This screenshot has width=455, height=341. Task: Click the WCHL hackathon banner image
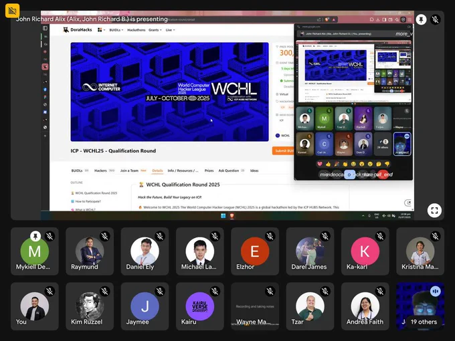pyautogui.click(x=169, y=92)
